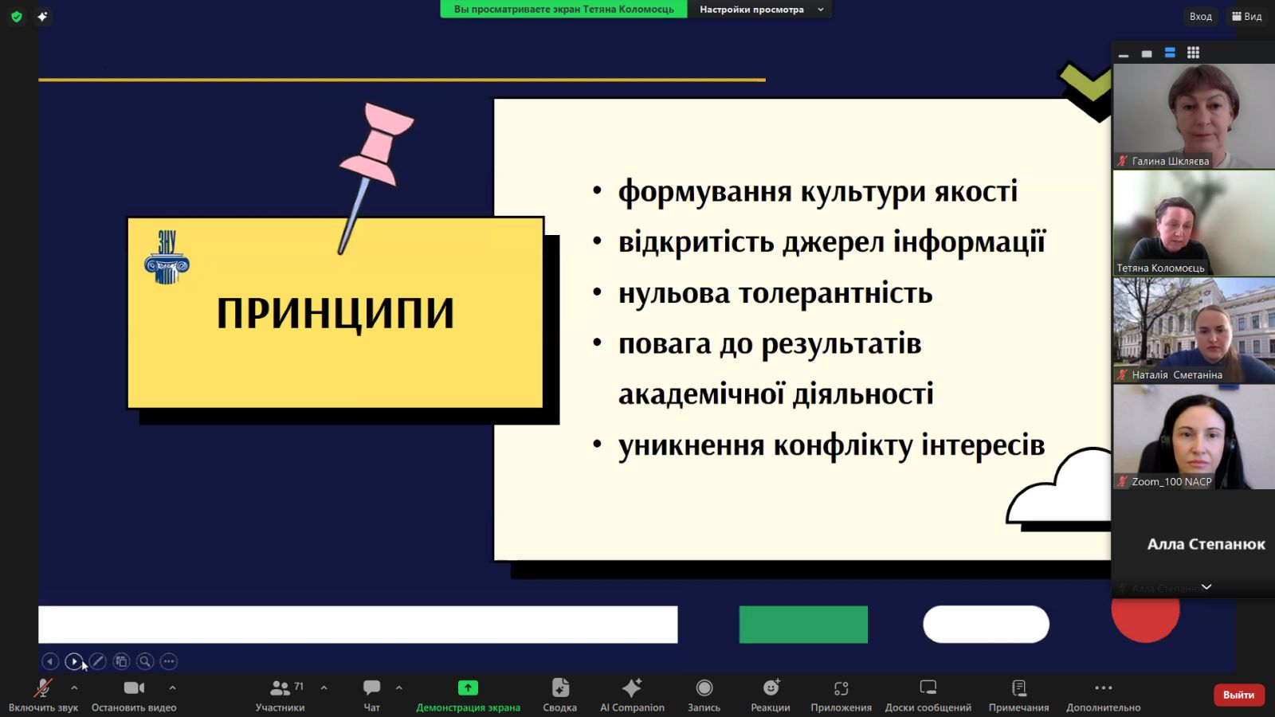Open the Participants list

pyautogui.click(x=280, y=695)
